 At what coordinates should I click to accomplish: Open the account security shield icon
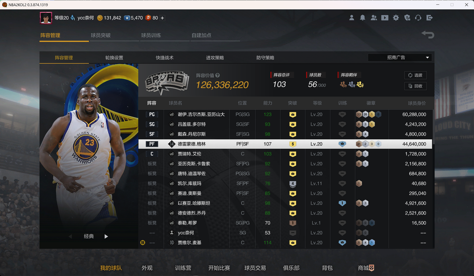tap(407, 18)
